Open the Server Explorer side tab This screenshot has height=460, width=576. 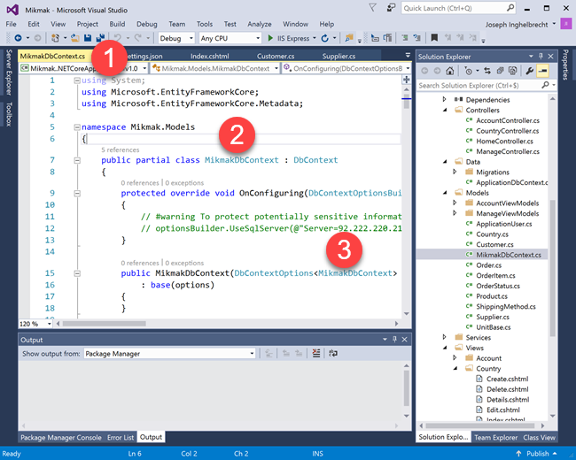(x=9, y=73)
